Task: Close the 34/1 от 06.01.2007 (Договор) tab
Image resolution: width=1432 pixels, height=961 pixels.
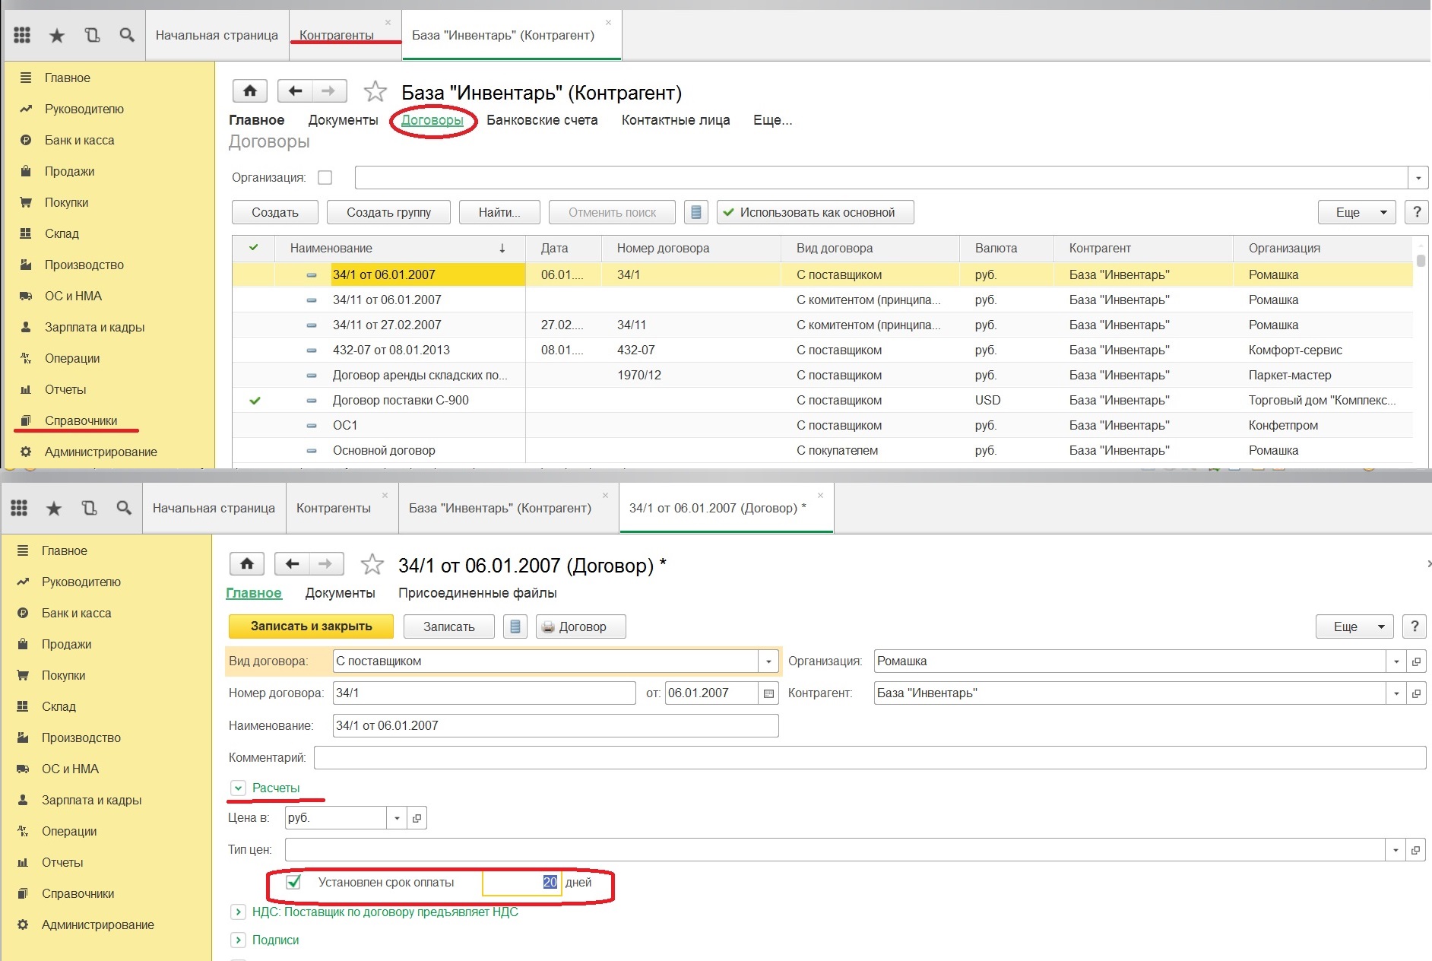Action: (x=820, y=496)
